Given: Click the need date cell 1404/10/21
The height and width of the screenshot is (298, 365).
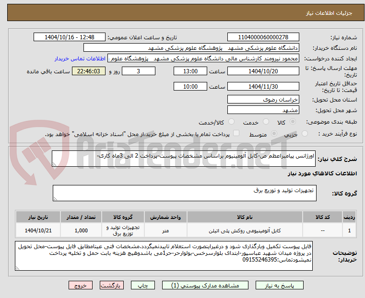Looking at the screenshot, I should tap(38, 230).
